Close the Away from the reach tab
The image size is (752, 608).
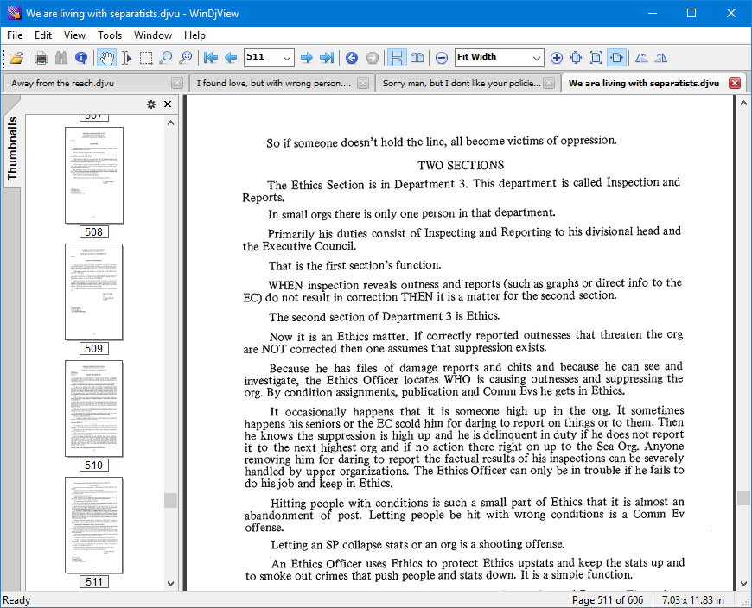177,83
